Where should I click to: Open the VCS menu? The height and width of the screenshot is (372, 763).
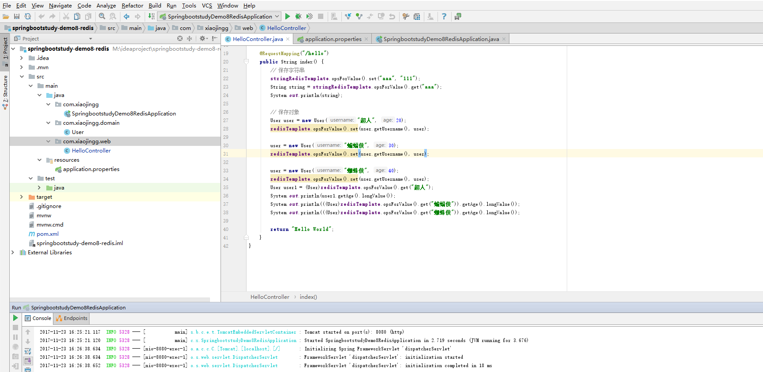[x=207, y=5]
